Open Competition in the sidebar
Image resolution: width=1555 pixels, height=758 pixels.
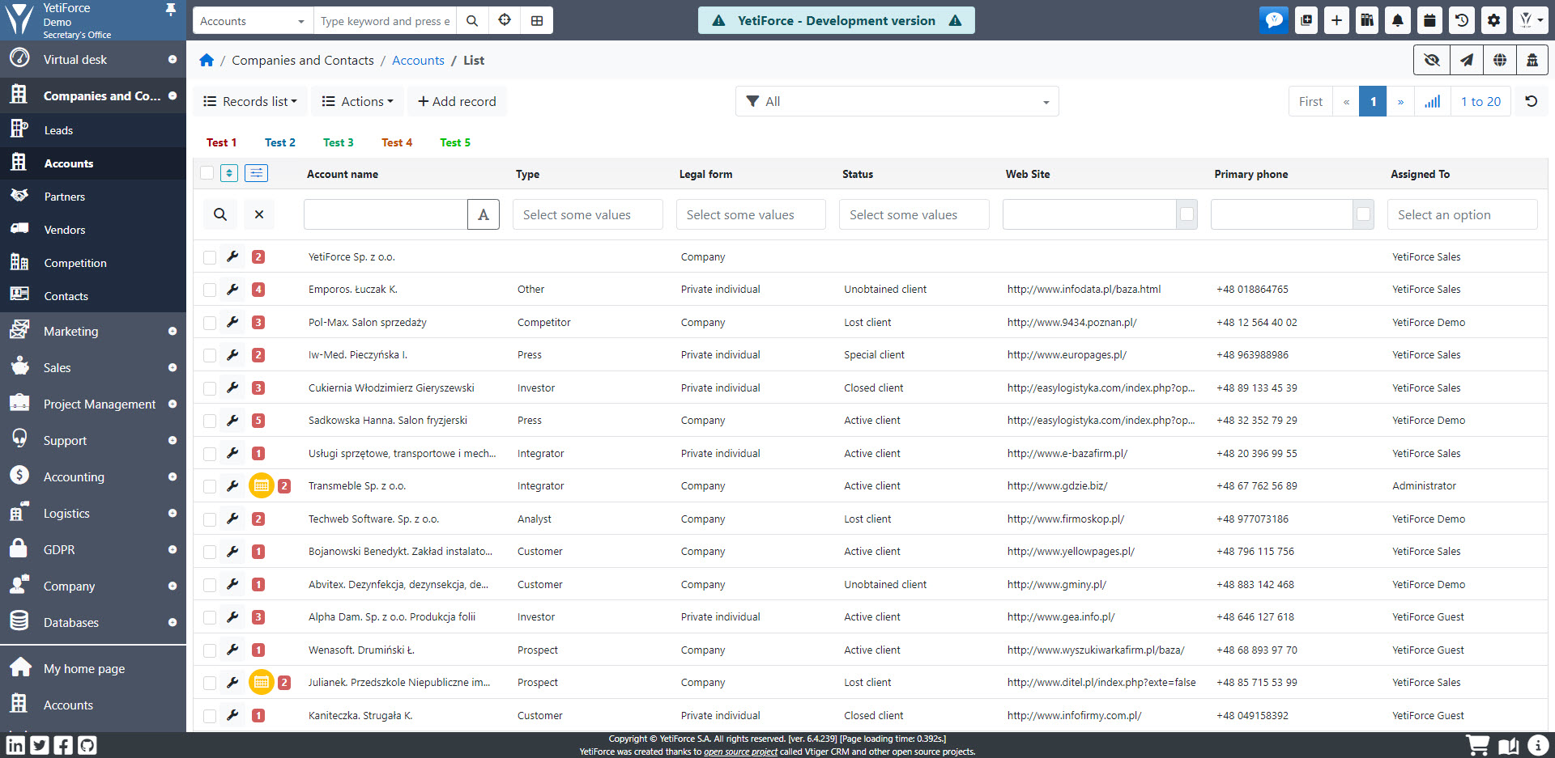point(93,263)
